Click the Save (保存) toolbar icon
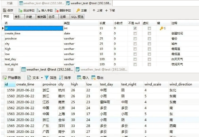This screenshot has height=137, width=199. click(x=4, y=10)
